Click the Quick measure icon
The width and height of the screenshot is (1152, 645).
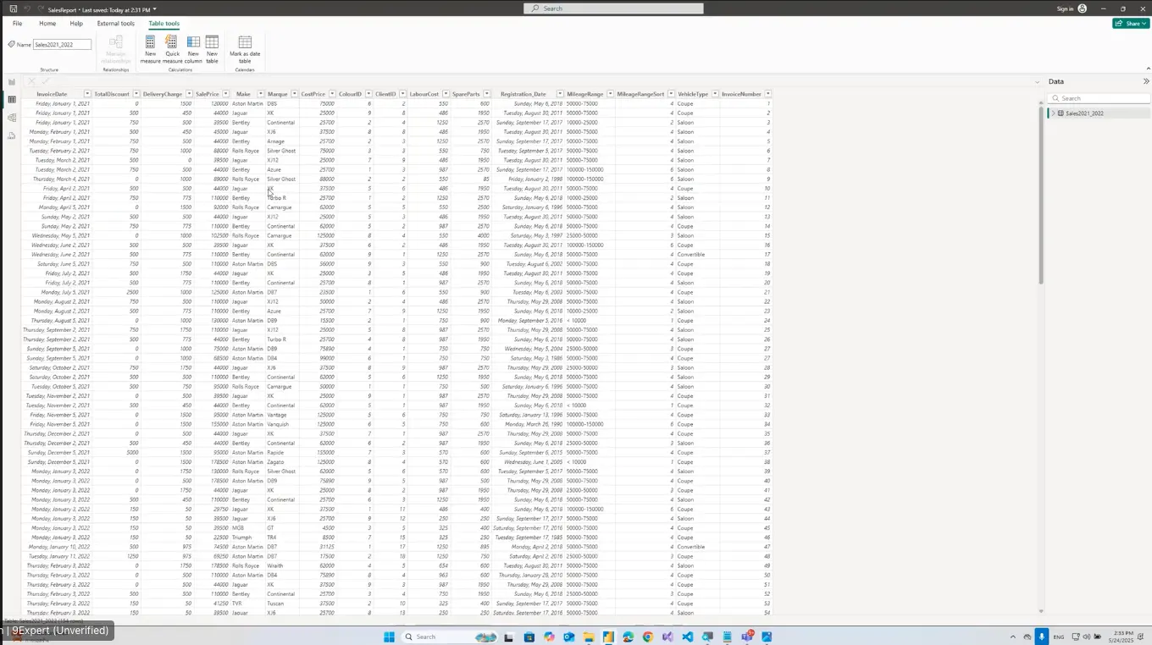(x=172, y=42)
